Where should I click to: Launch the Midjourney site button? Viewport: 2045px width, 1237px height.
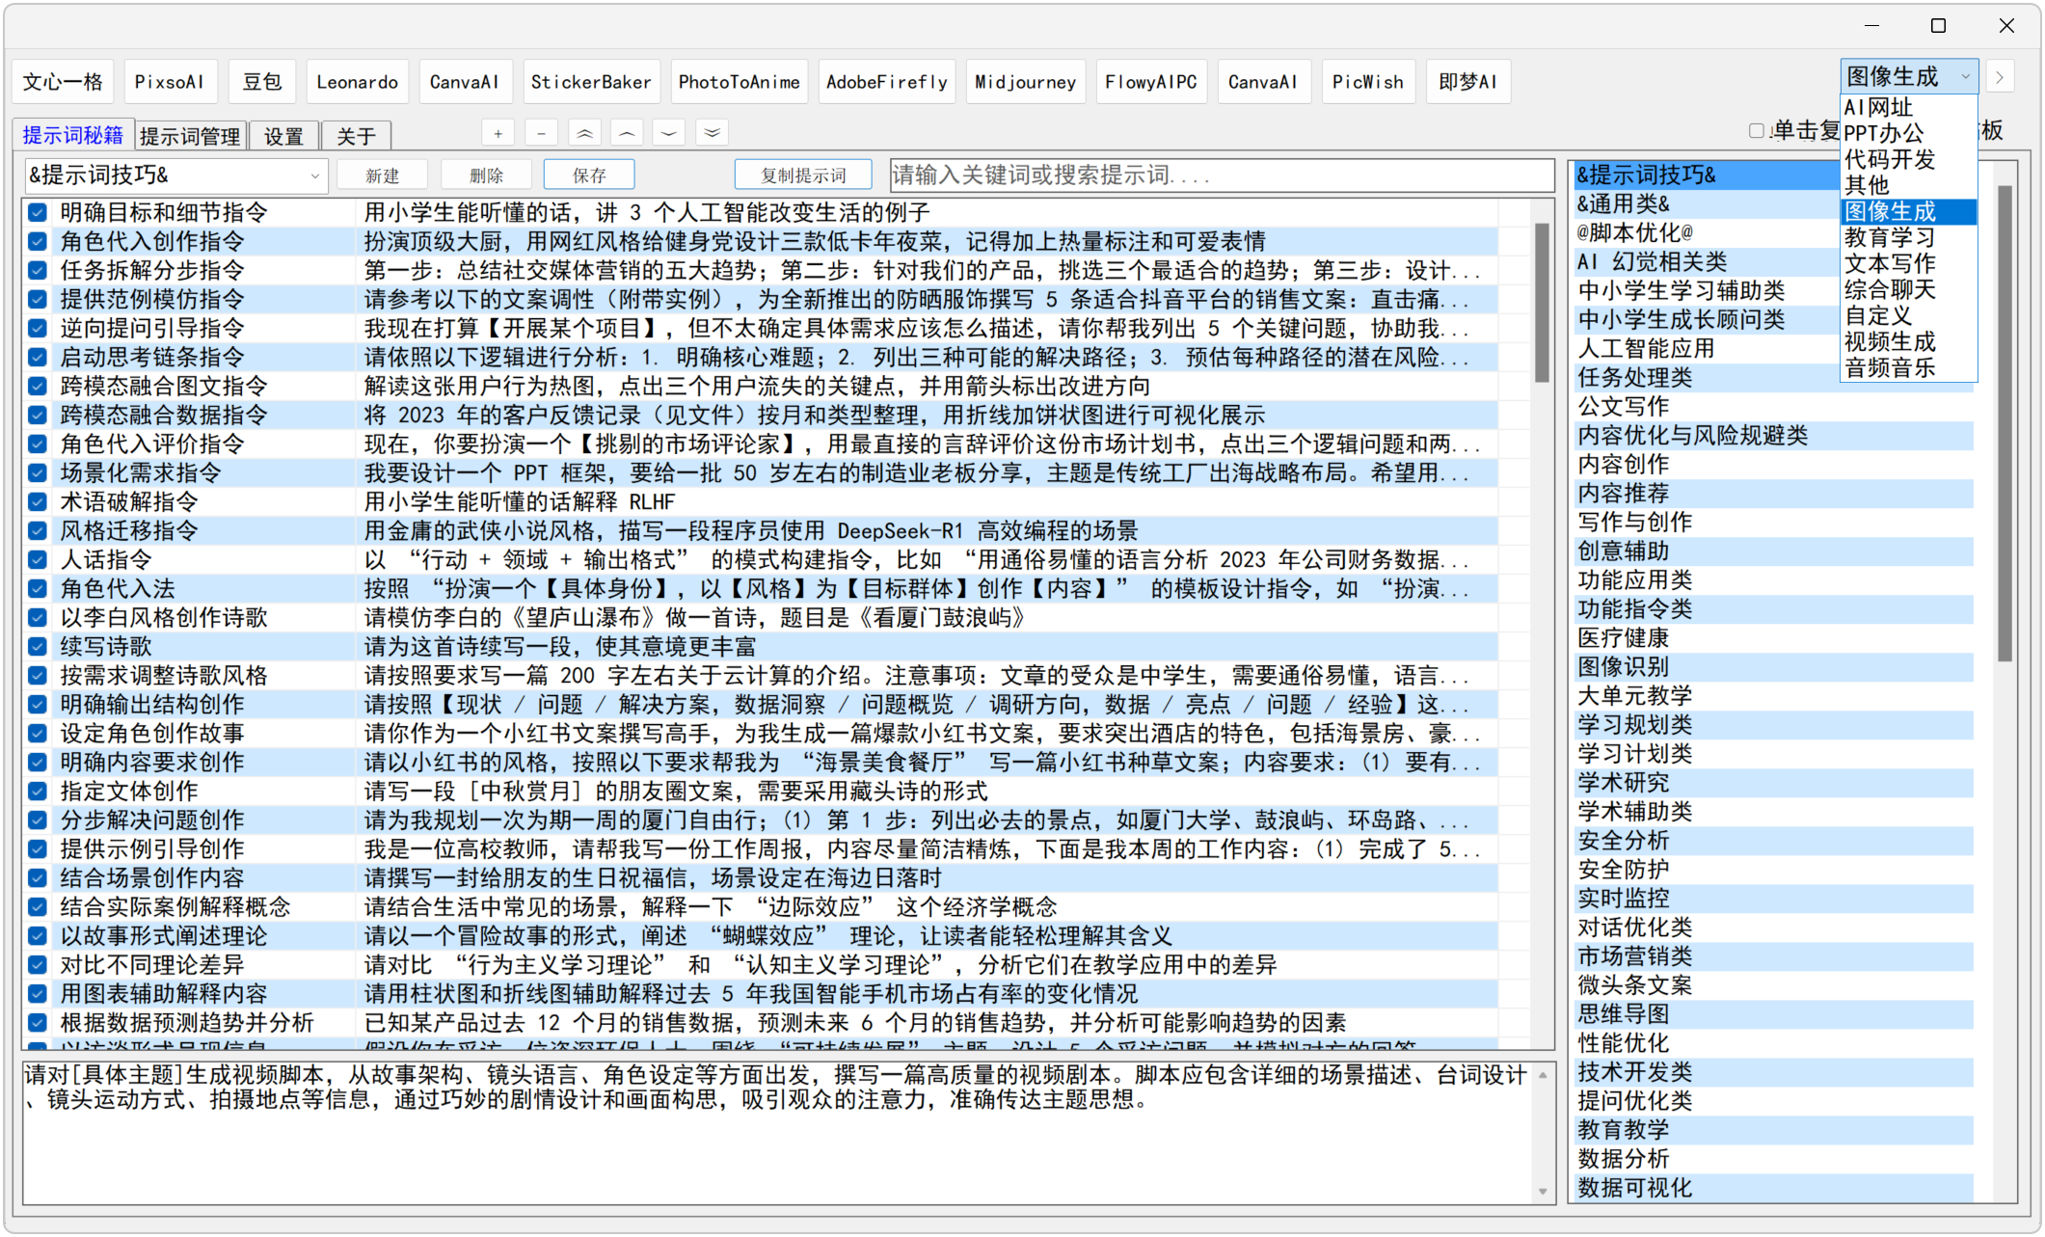(1025, 82)
